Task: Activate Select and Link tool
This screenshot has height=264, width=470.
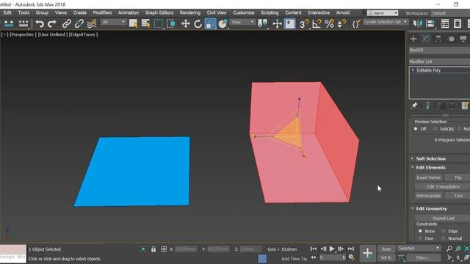Action: tap(67, 23)
